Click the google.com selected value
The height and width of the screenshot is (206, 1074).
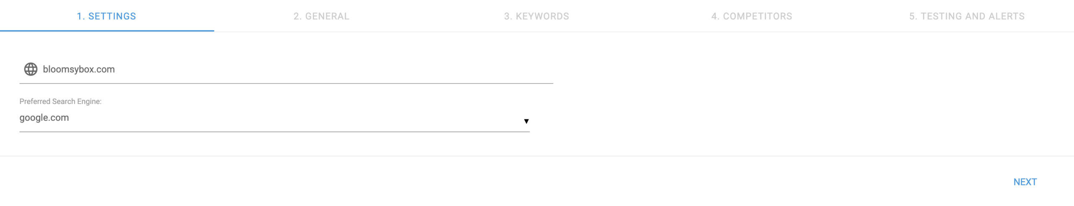44,118
